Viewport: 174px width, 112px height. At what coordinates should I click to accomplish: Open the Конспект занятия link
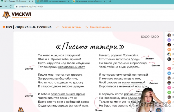pos(100,27)
